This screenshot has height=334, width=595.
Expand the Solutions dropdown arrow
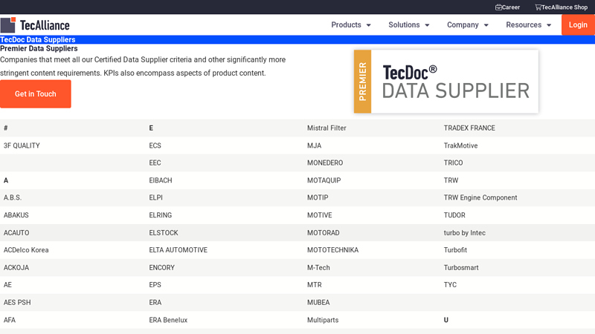pyautogui.click(x=427, y=25)
